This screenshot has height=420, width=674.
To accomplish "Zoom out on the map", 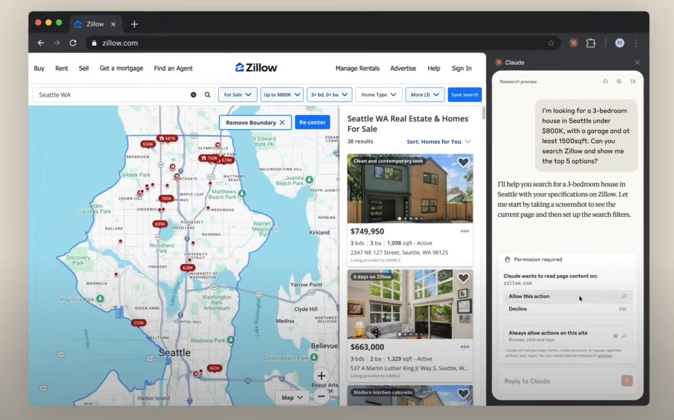I will click(321, 396).
